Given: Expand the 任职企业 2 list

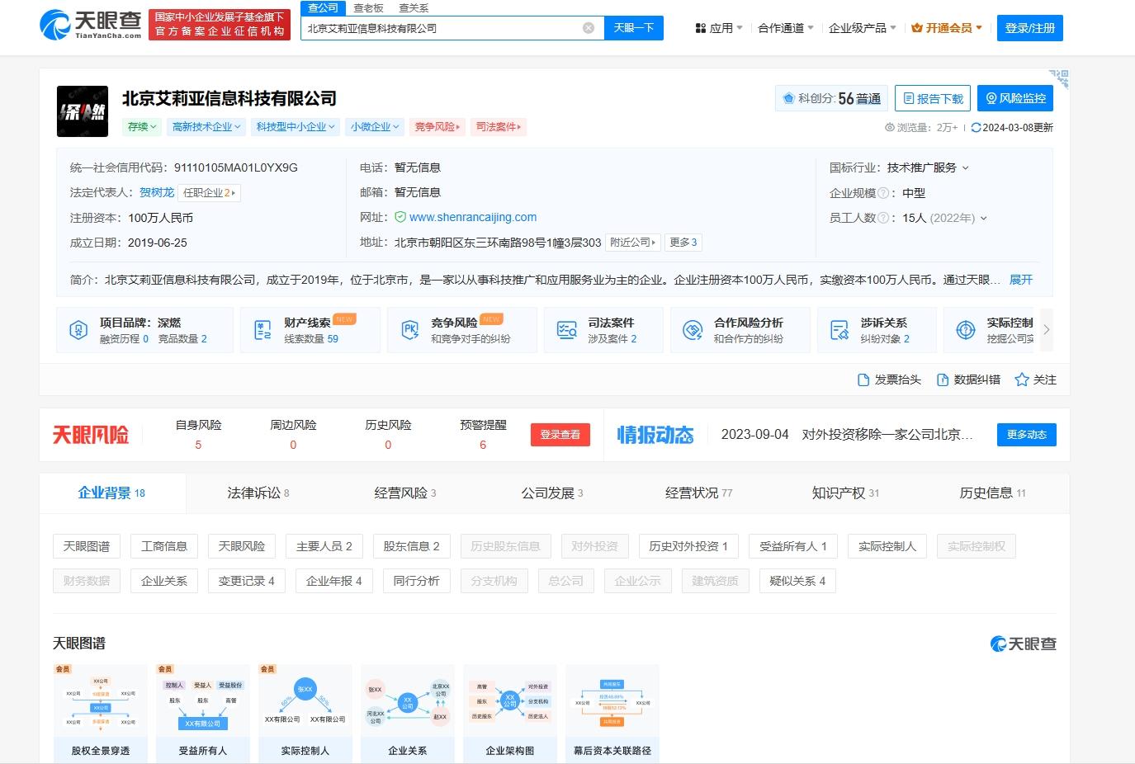Looking at the screenshot, I should click(210, 193).
